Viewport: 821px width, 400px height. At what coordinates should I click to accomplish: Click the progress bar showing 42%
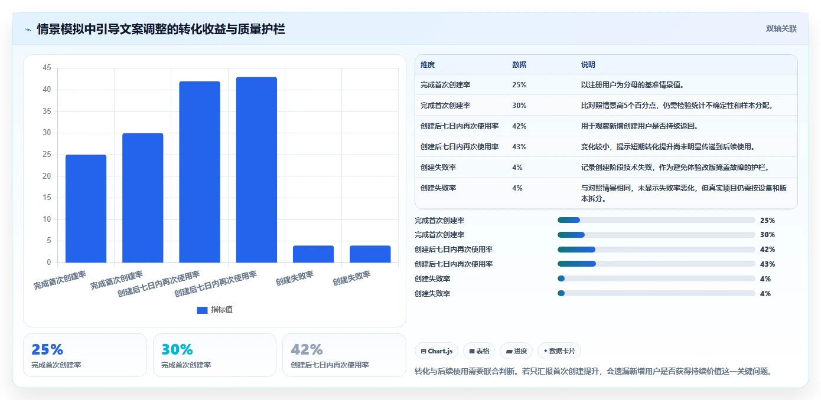(656, 250)
